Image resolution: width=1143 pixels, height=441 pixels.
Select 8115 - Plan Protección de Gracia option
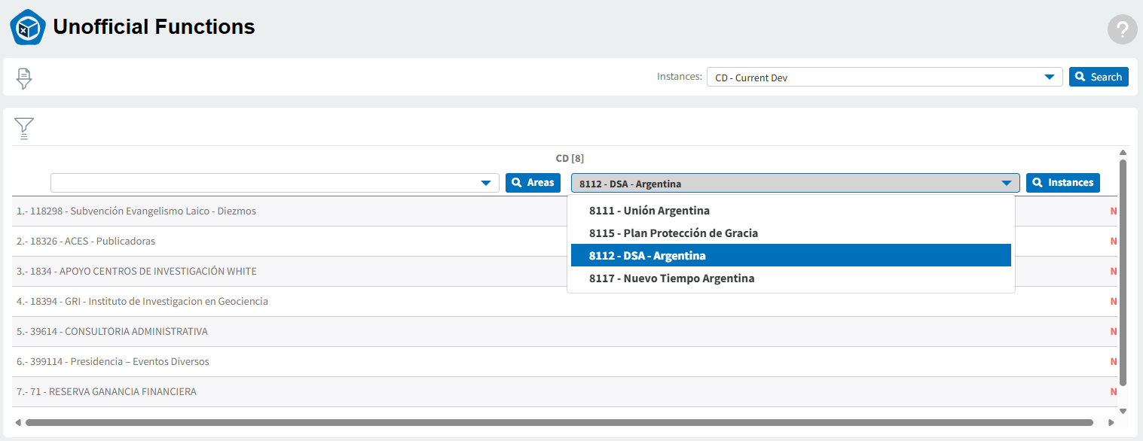[x=790, y=233]
